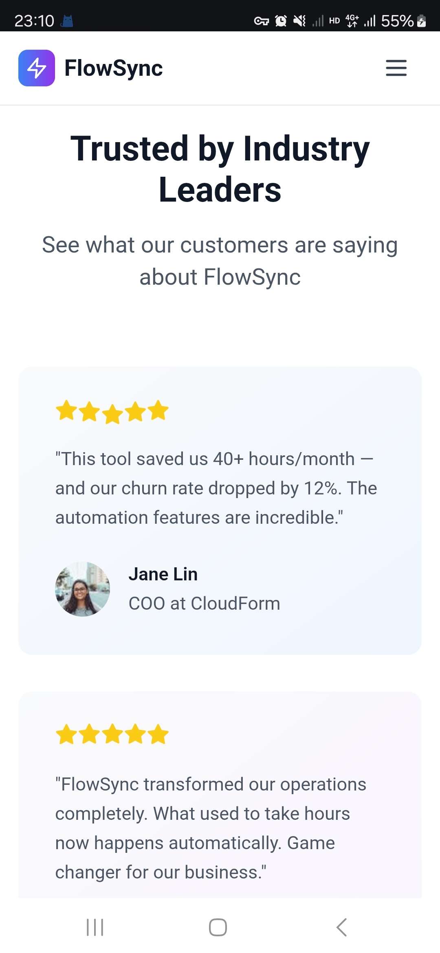The width and height of the screenshot is (440, 953).
Task: Tap the alarm clock status icon
Action: coord(281,21)
